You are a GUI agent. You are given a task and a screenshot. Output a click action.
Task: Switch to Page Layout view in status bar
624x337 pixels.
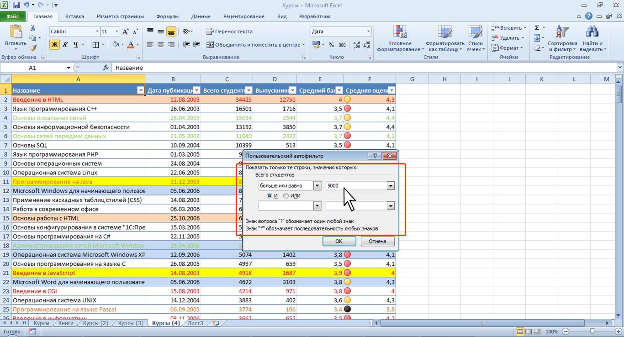529,332
